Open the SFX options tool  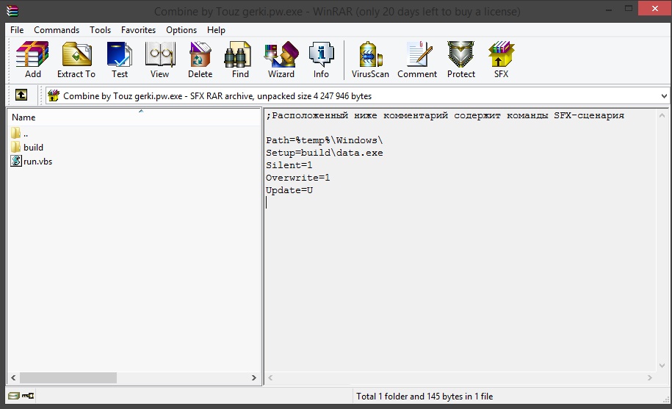click(501, 59)
